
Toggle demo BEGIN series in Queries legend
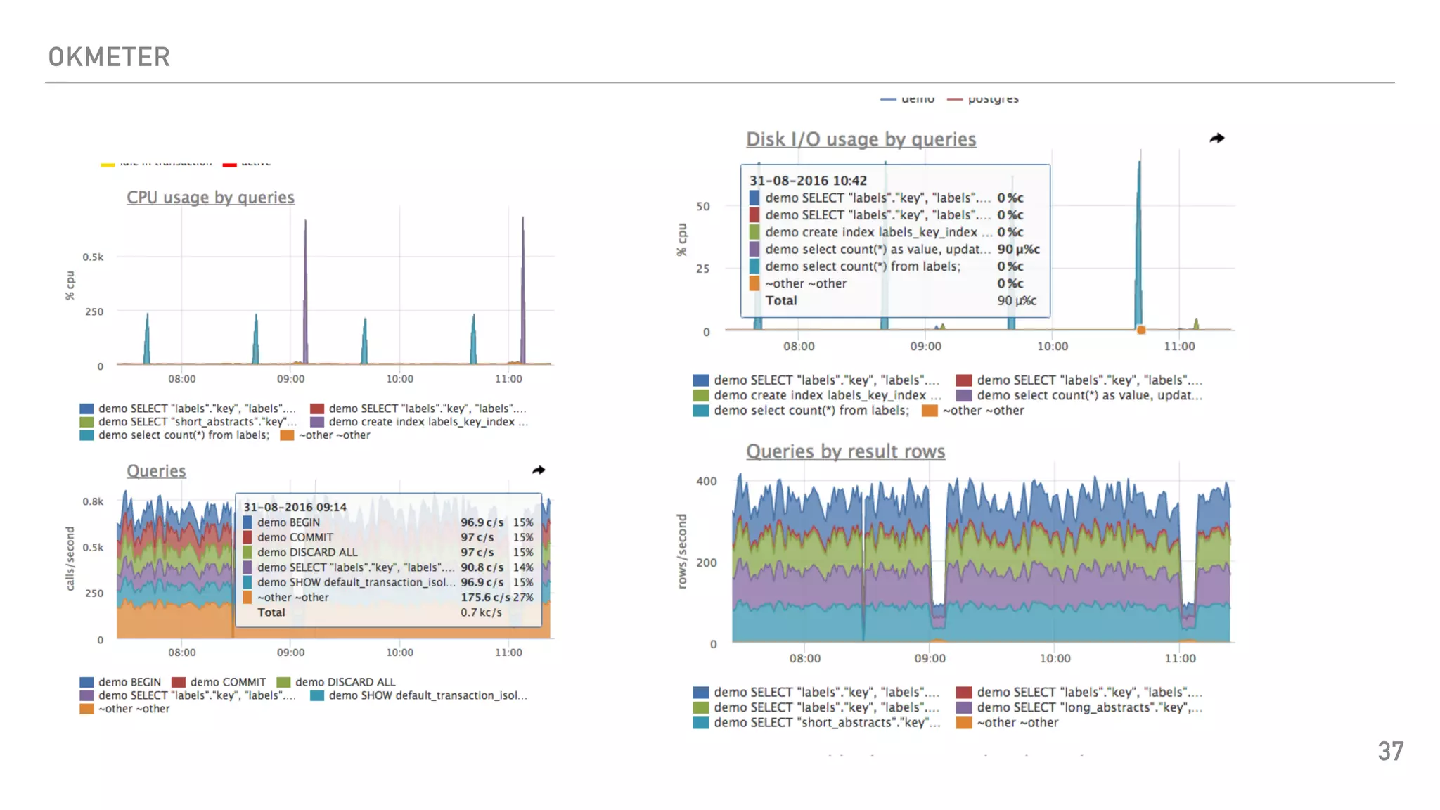coord(129,682)
